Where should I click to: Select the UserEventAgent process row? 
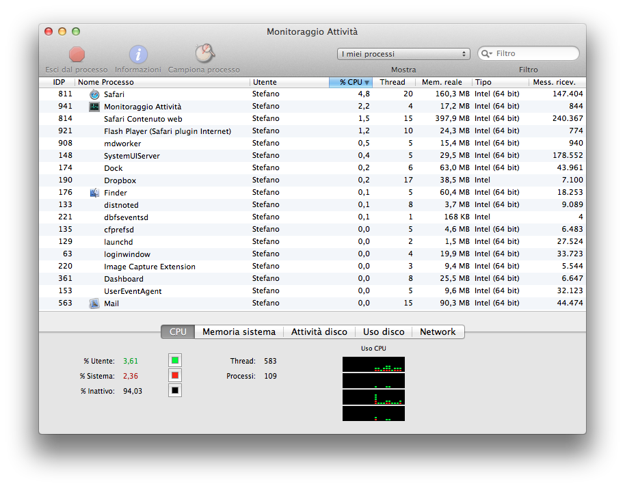coord(312,291)
